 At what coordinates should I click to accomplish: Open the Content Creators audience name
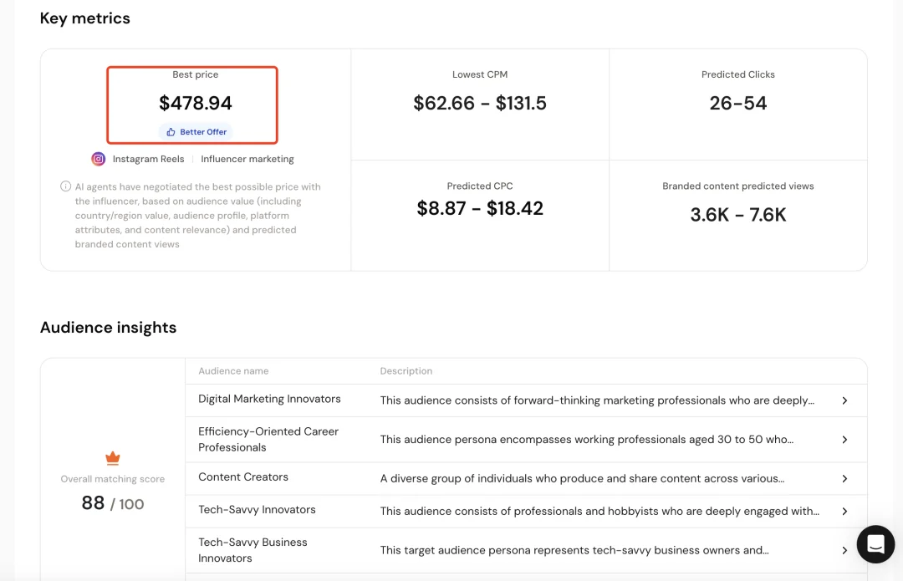point(243,477)
